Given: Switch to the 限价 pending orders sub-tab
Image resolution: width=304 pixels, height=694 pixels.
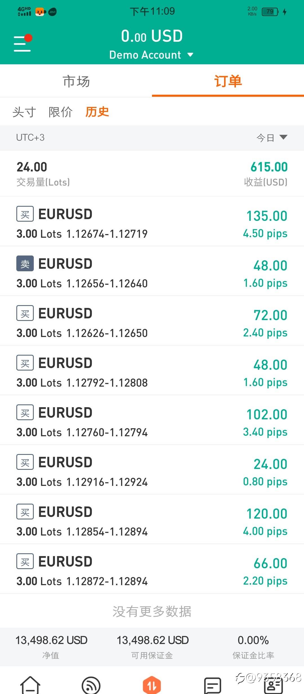Looking at the screenshot, I should [61, 112].
